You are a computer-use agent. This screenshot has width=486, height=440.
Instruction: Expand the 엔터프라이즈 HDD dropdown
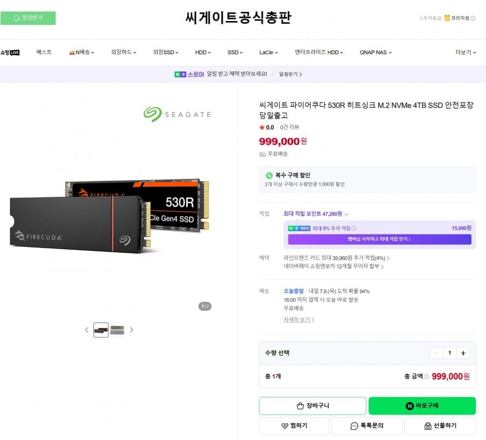coord(319,52)
